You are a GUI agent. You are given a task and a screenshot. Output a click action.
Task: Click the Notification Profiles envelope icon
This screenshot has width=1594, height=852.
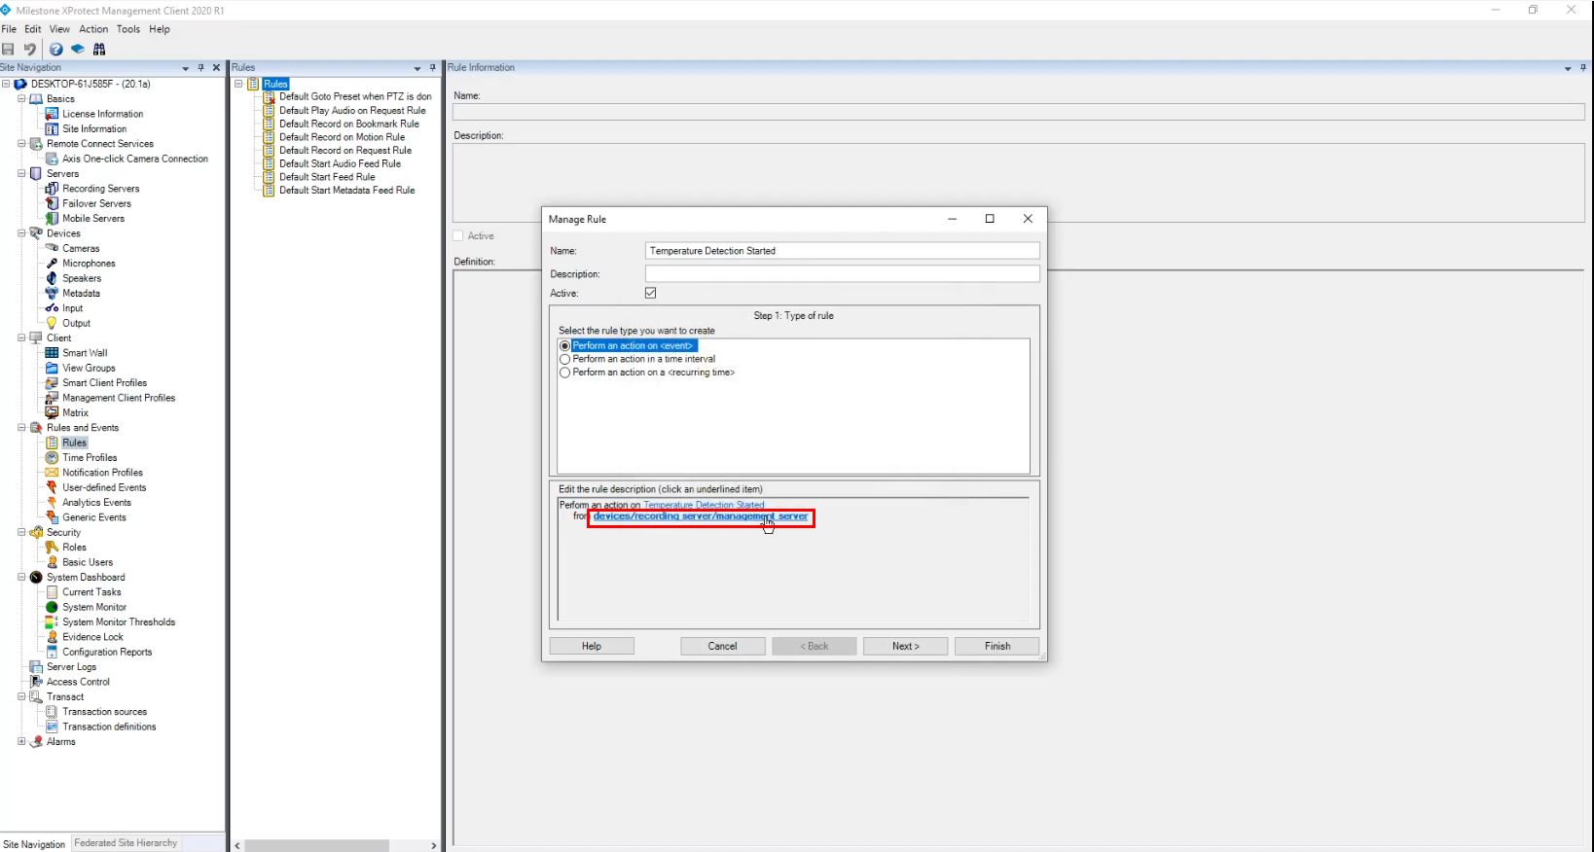[x=53, y=473]
